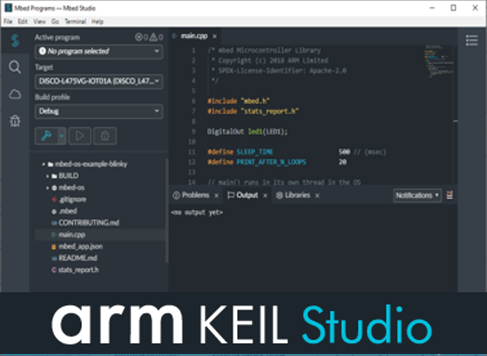Click the hammer Build program button
Screen dimensions: 487x356
[46, 136]
